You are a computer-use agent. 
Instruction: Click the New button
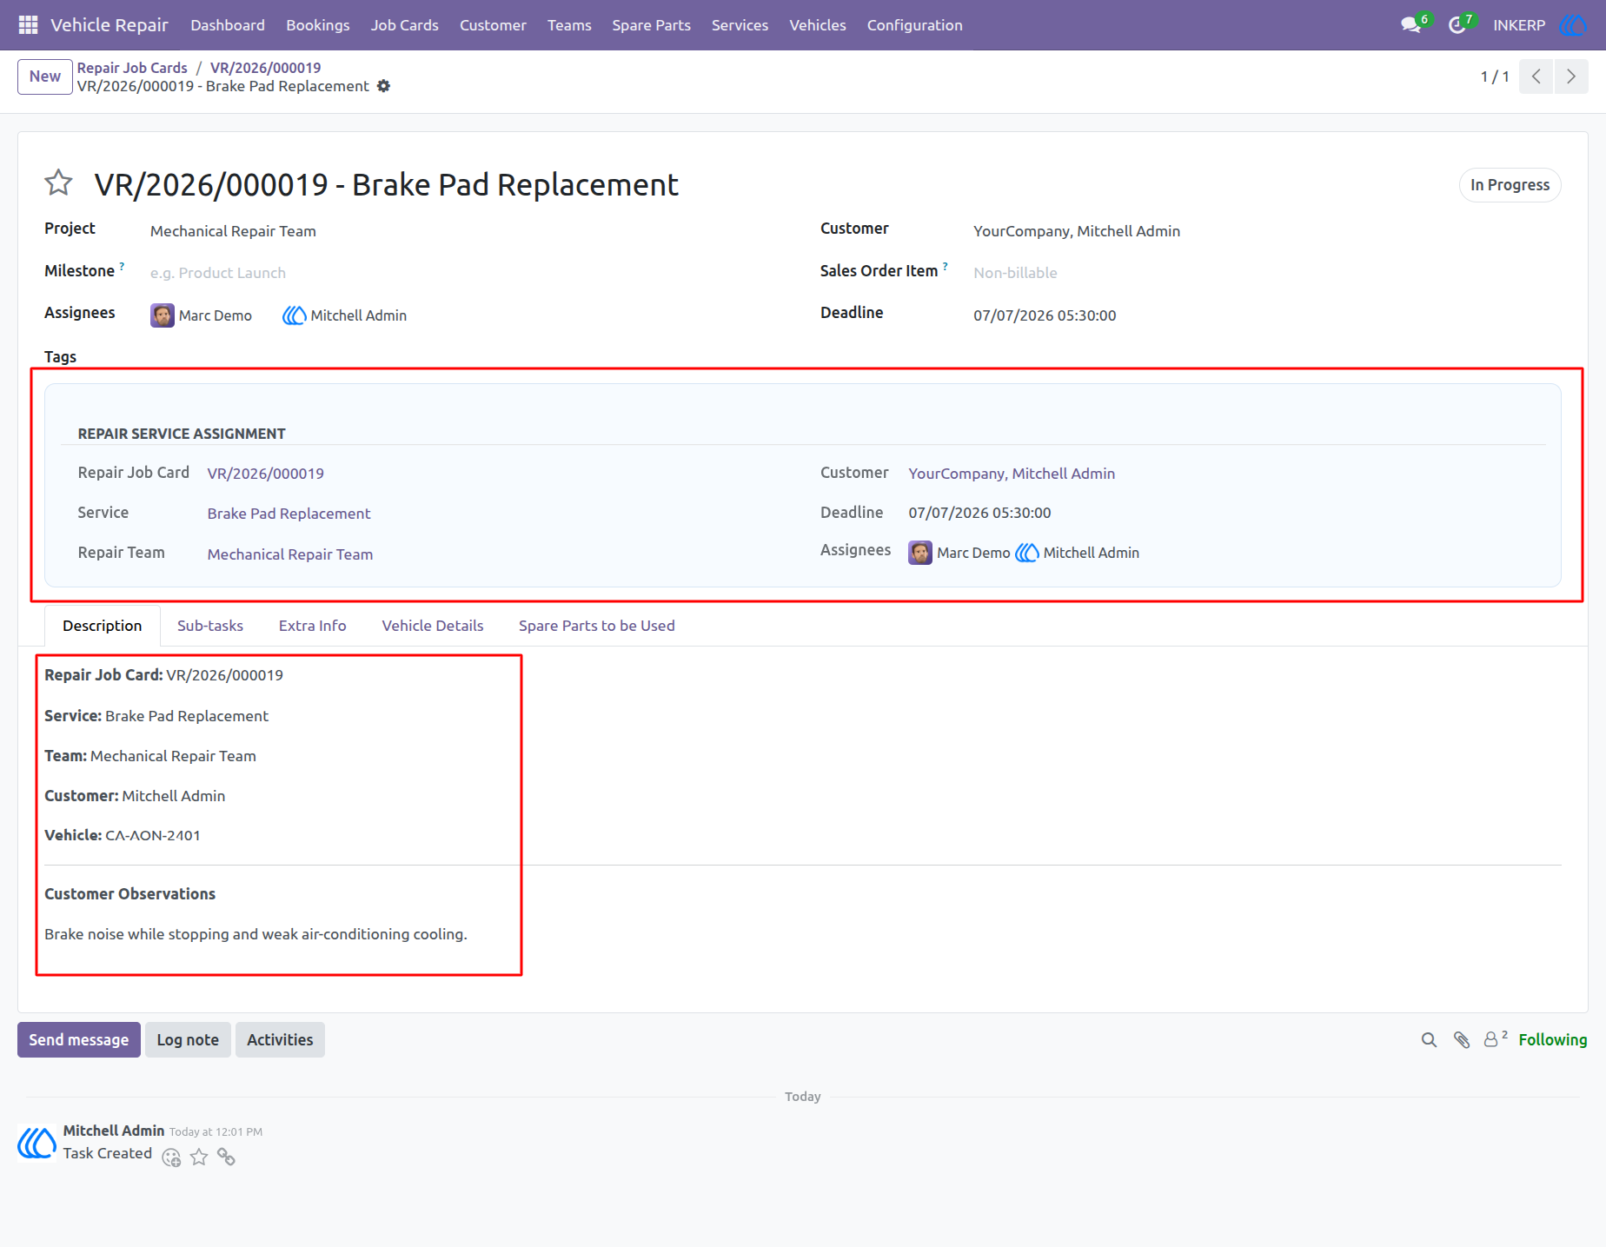(x=45, y=76)
